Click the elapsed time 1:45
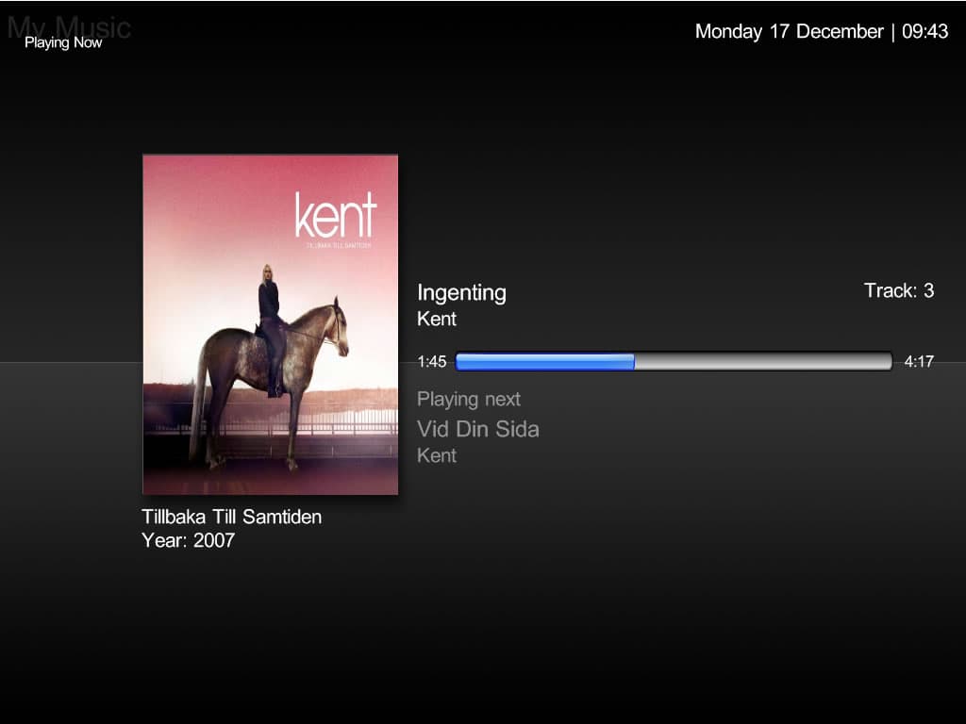Screen dimensions: 966x724 point(432,361)
